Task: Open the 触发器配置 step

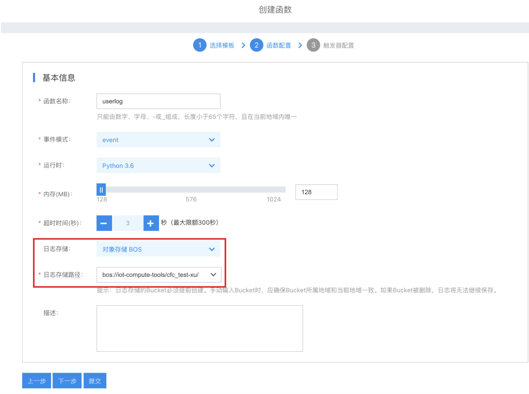Action: (339, 46)
